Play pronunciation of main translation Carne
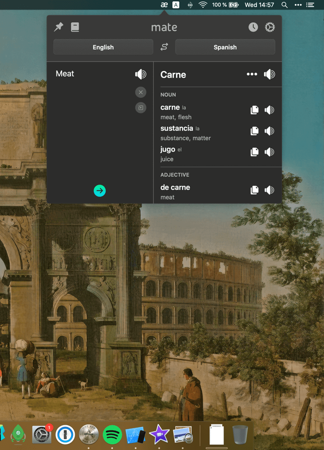This screenshot has width=324, height=450. click(269, 74)
